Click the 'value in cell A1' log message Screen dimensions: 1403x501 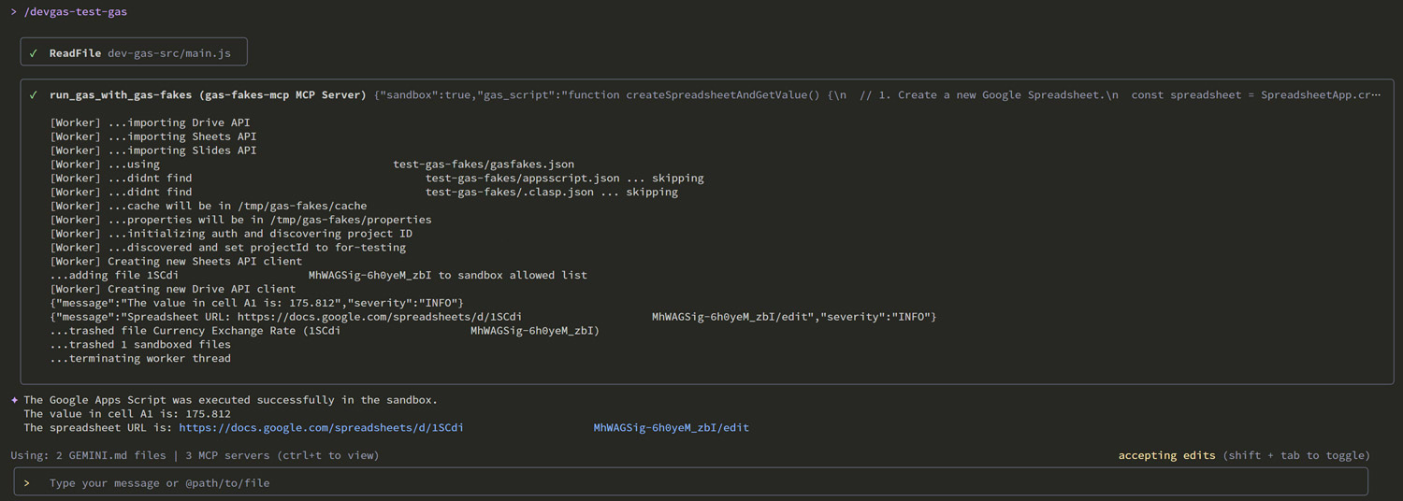click(257, 303)
